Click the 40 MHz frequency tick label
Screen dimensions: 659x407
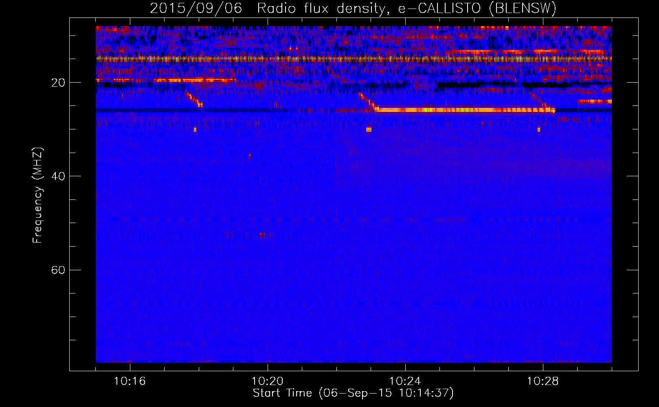point(58,176)
